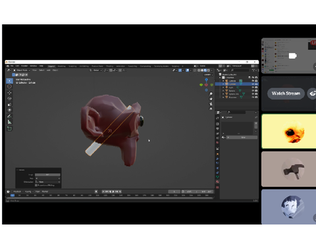Hide the selected Cylinder in outliner
The height and width of the screenshot is (237, 316).
253,84
